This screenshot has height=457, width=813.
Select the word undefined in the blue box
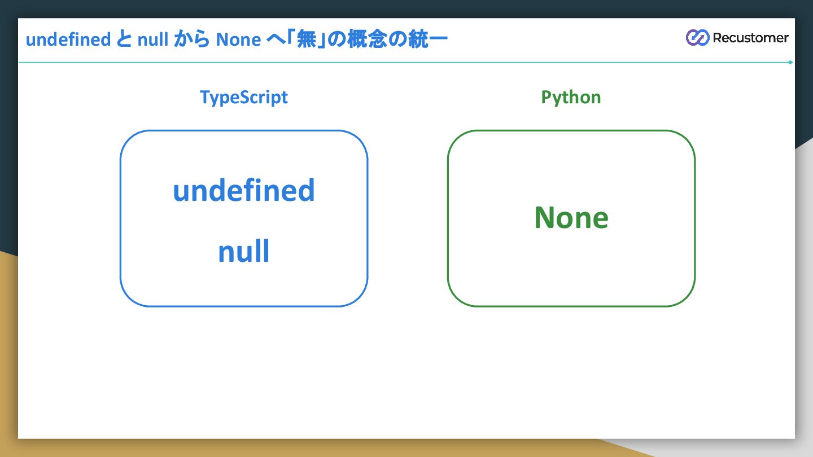coord(244,190)
